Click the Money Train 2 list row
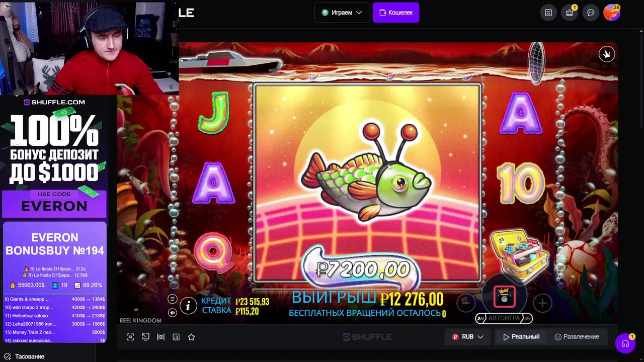Screen dimensions: 644x362 tap(54, 332)
